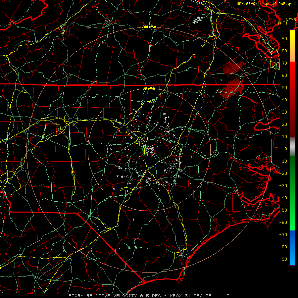
Task: Click the "20" label on the velocity scale
Action: pos(284,124)
